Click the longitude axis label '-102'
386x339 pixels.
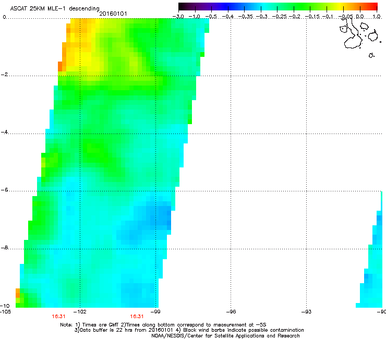point(80,311)
